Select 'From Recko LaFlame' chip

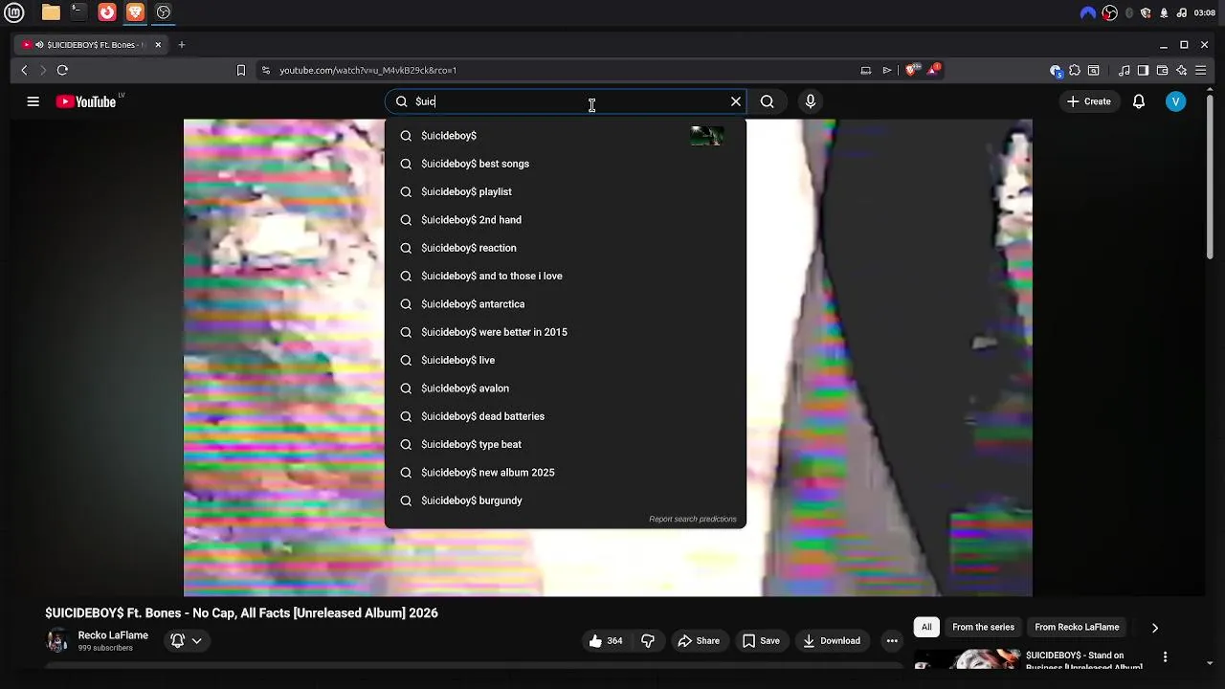(x=1077, y=627)
